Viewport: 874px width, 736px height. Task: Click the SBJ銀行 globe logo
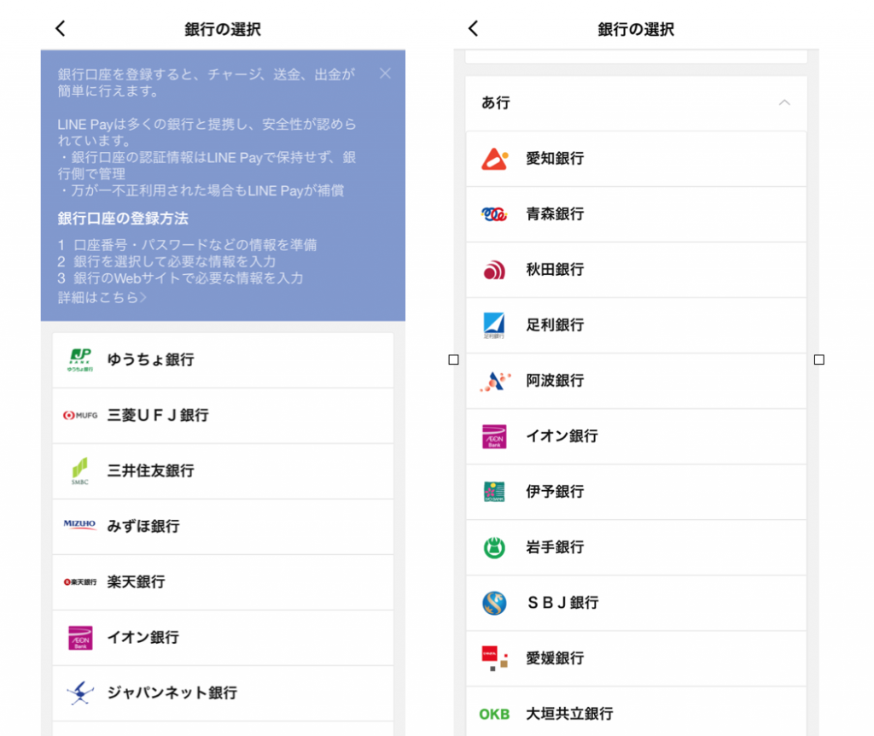point(493,603)
